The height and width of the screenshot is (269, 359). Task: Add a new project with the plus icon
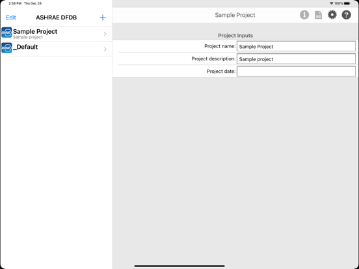(103, 18)
